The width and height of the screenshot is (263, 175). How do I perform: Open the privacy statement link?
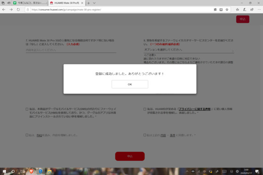coord(194,109)
